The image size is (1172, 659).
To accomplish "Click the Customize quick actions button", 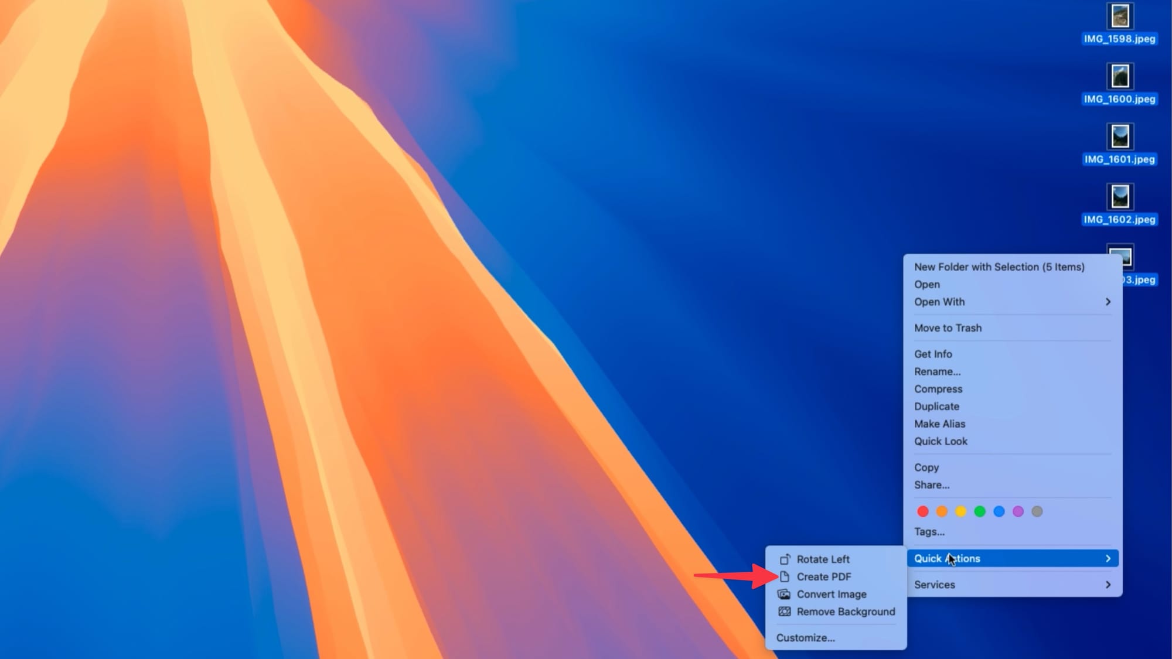I will tap(805, 637).
